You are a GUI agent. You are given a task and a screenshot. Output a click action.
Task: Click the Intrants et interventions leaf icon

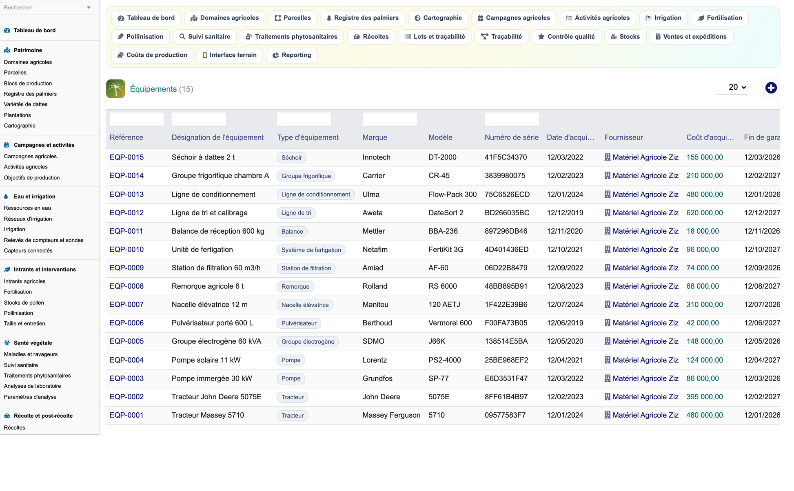[7, 269]
